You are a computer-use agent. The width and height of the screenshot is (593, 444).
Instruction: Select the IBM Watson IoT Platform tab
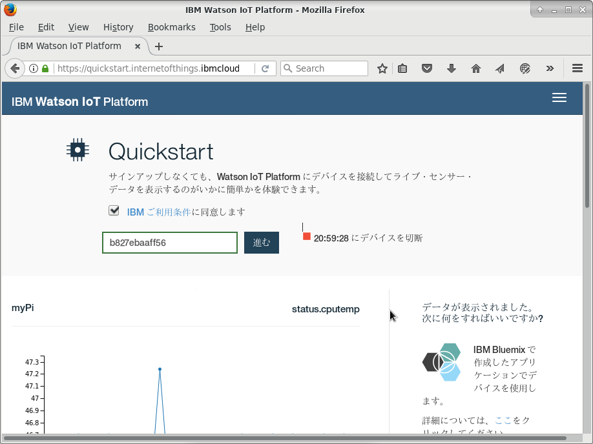coord(71,46)
